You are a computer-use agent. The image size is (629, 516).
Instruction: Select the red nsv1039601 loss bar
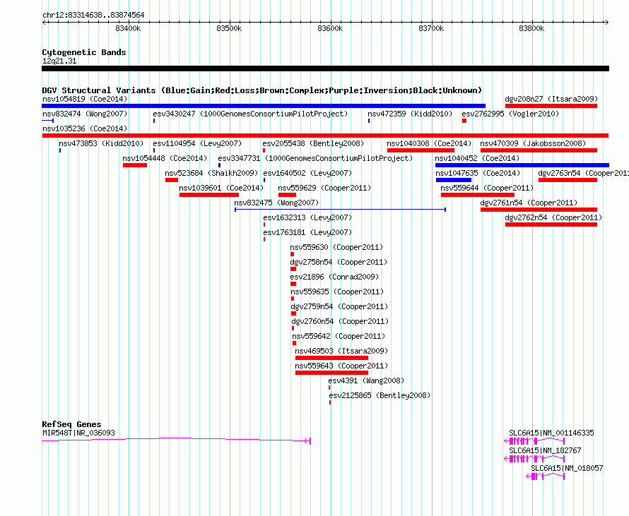pyautogui.click(x=209, y=195)
